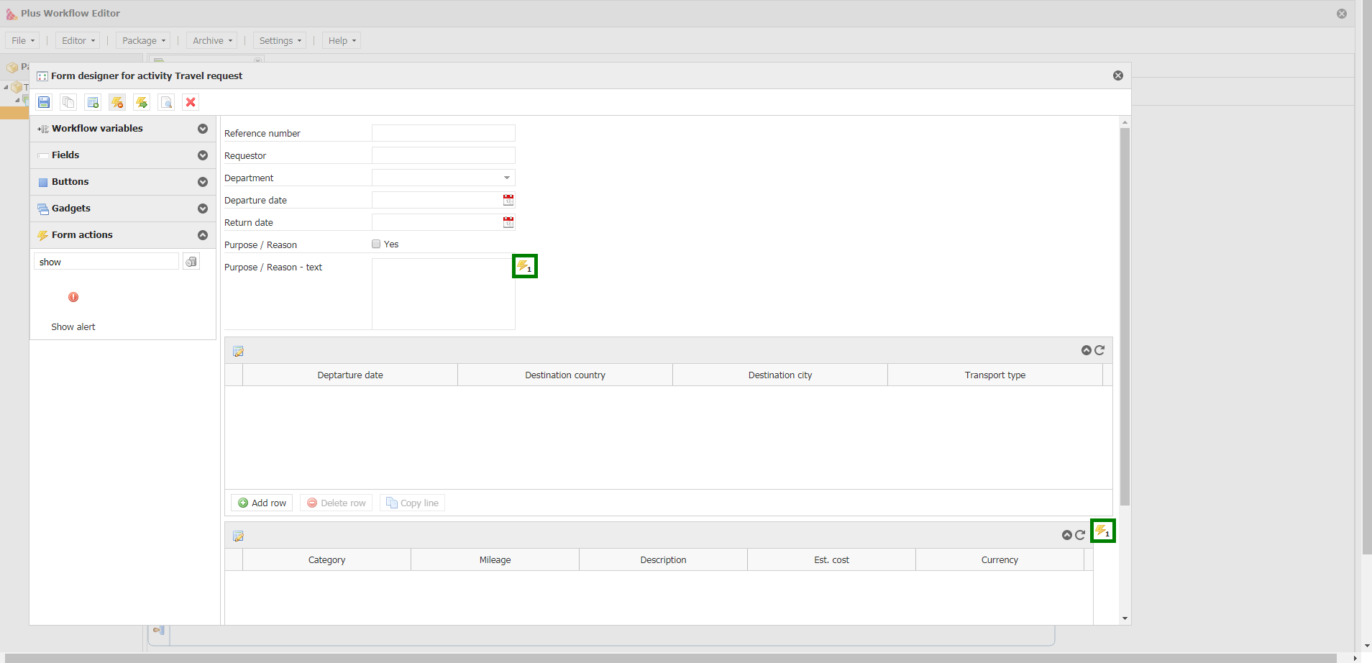Open calendar picker for Departure date
This screenshot has width=1372, height=663.
click(x=508, y=200)
